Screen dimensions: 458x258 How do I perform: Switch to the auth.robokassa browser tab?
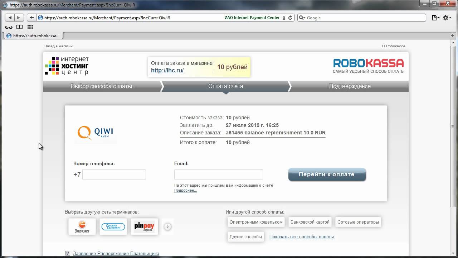[34, 36]
